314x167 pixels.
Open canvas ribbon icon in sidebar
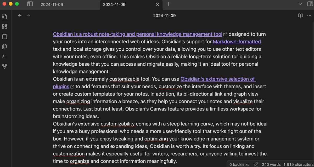pos(4,27)
